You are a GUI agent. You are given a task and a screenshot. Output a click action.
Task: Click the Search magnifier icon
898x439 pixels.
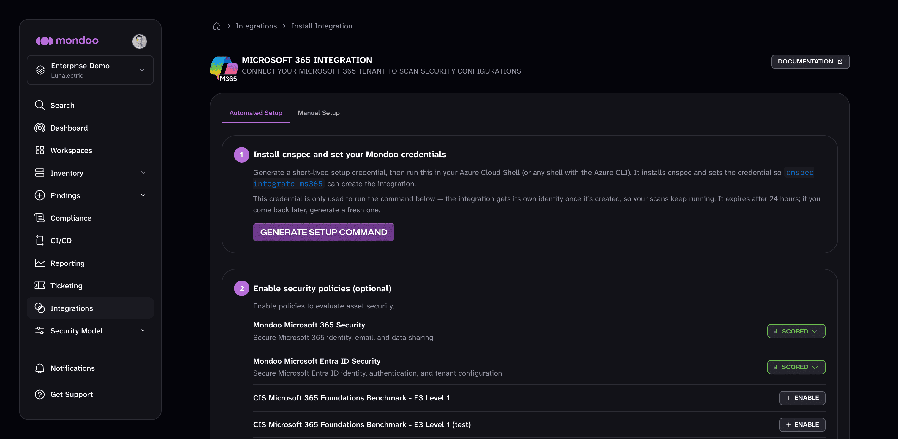[40, 105]
